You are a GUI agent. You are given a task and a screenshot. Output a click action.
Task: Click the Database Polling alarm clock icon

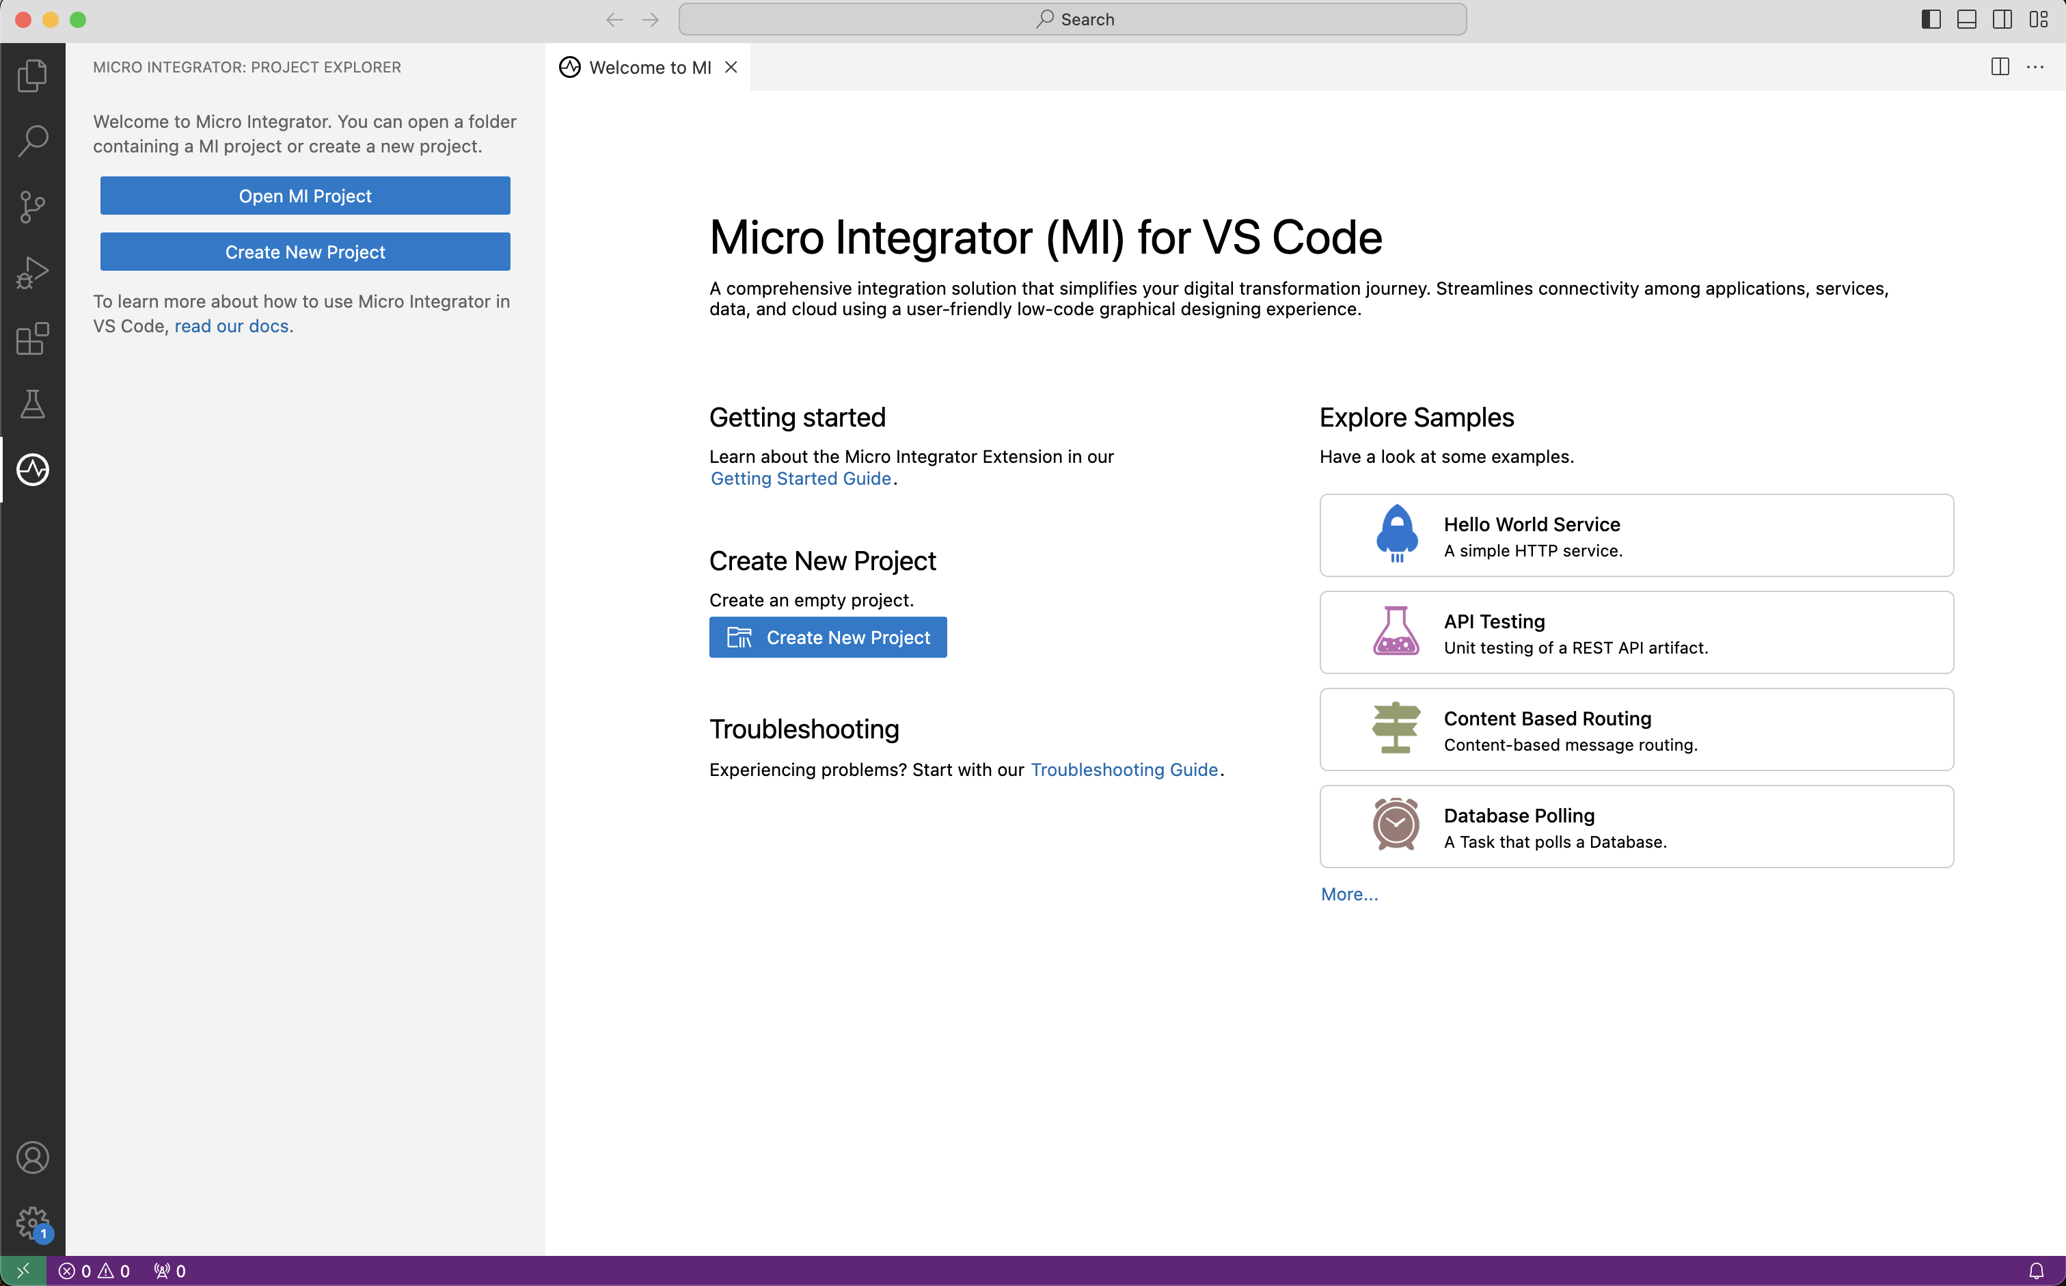1396,824
